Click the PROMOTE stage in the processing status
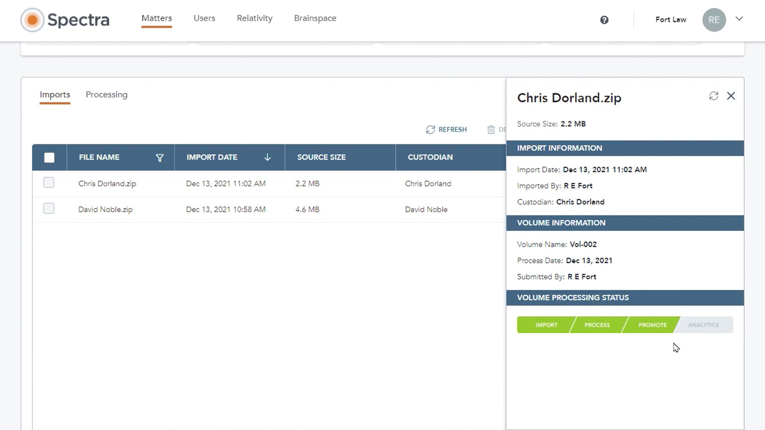The height and width of the screenshot is (430, 765). (x=652, y=325)
